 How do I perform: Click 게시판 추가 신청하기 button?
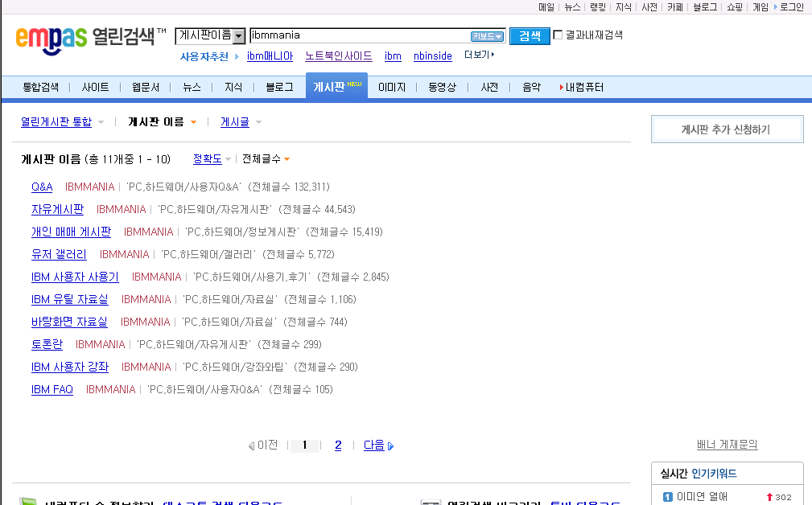pyautogui.click(x=727, y=129)
